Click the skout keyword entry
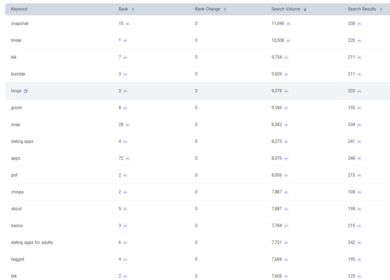 [x=16, y=209]
